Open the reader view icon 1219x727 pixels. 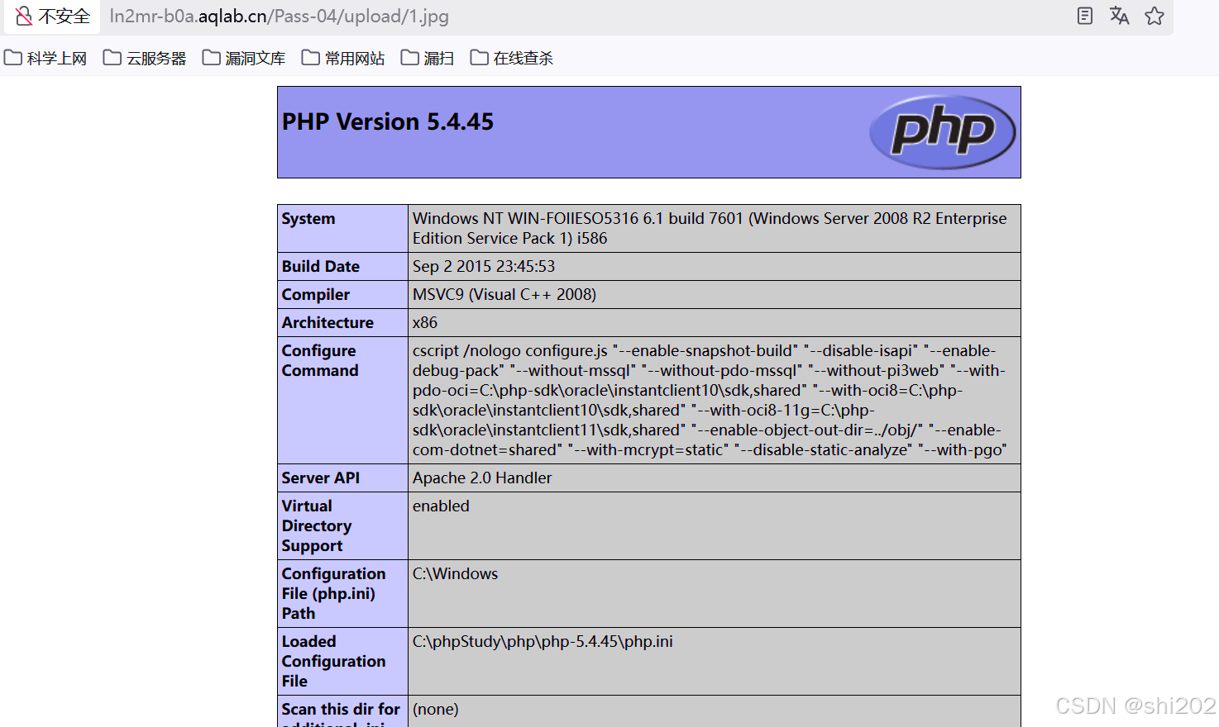[1085, 16]
